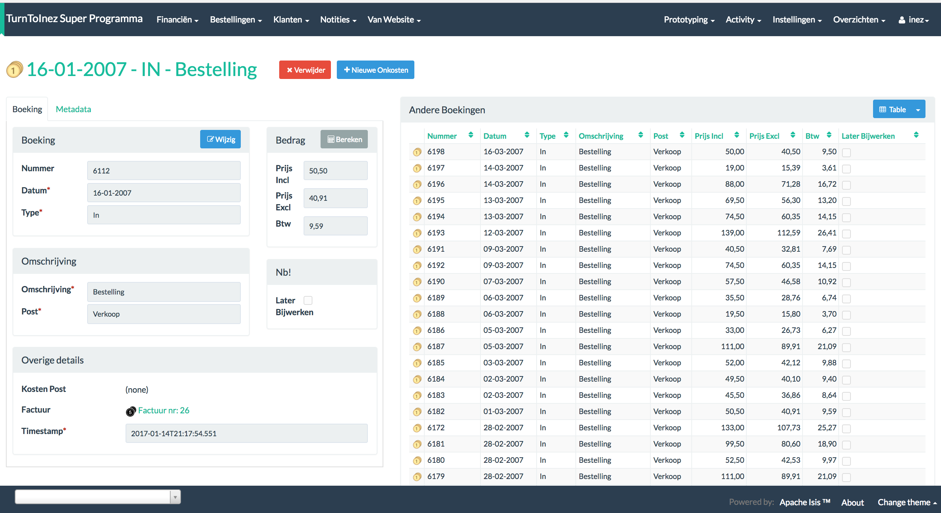Click the coin icon for row 6193
This screenshot has width=941, height=513.
tap(417, 233)
